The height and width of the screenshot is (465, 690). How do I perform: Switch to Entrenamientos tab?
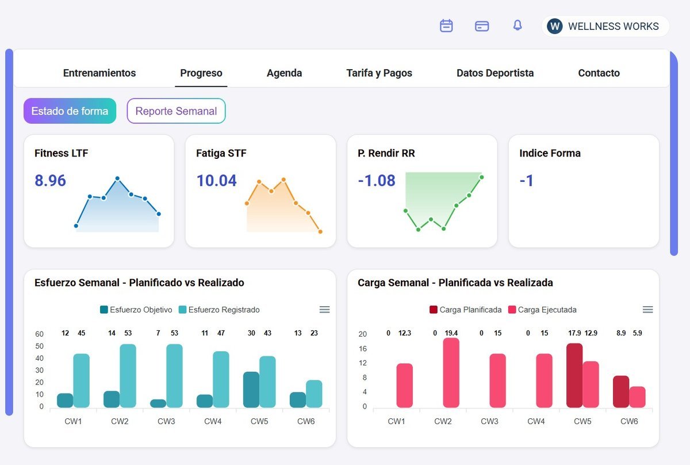pyautogui.click(x=99, y=73)
